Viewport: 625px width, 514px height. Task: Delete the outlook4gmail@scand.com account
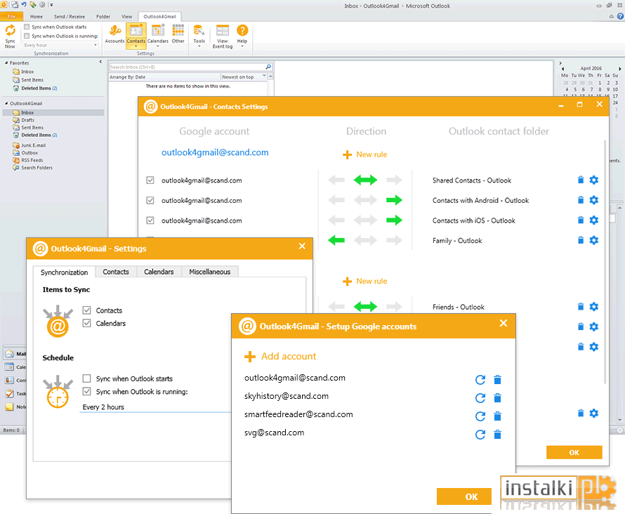tap(497, 380)
